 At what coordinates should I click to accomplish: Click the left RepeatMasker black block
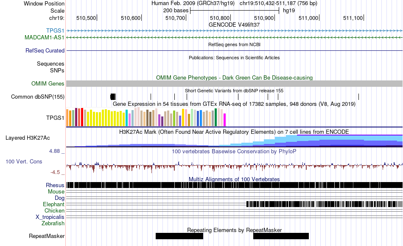click(179, 236)
